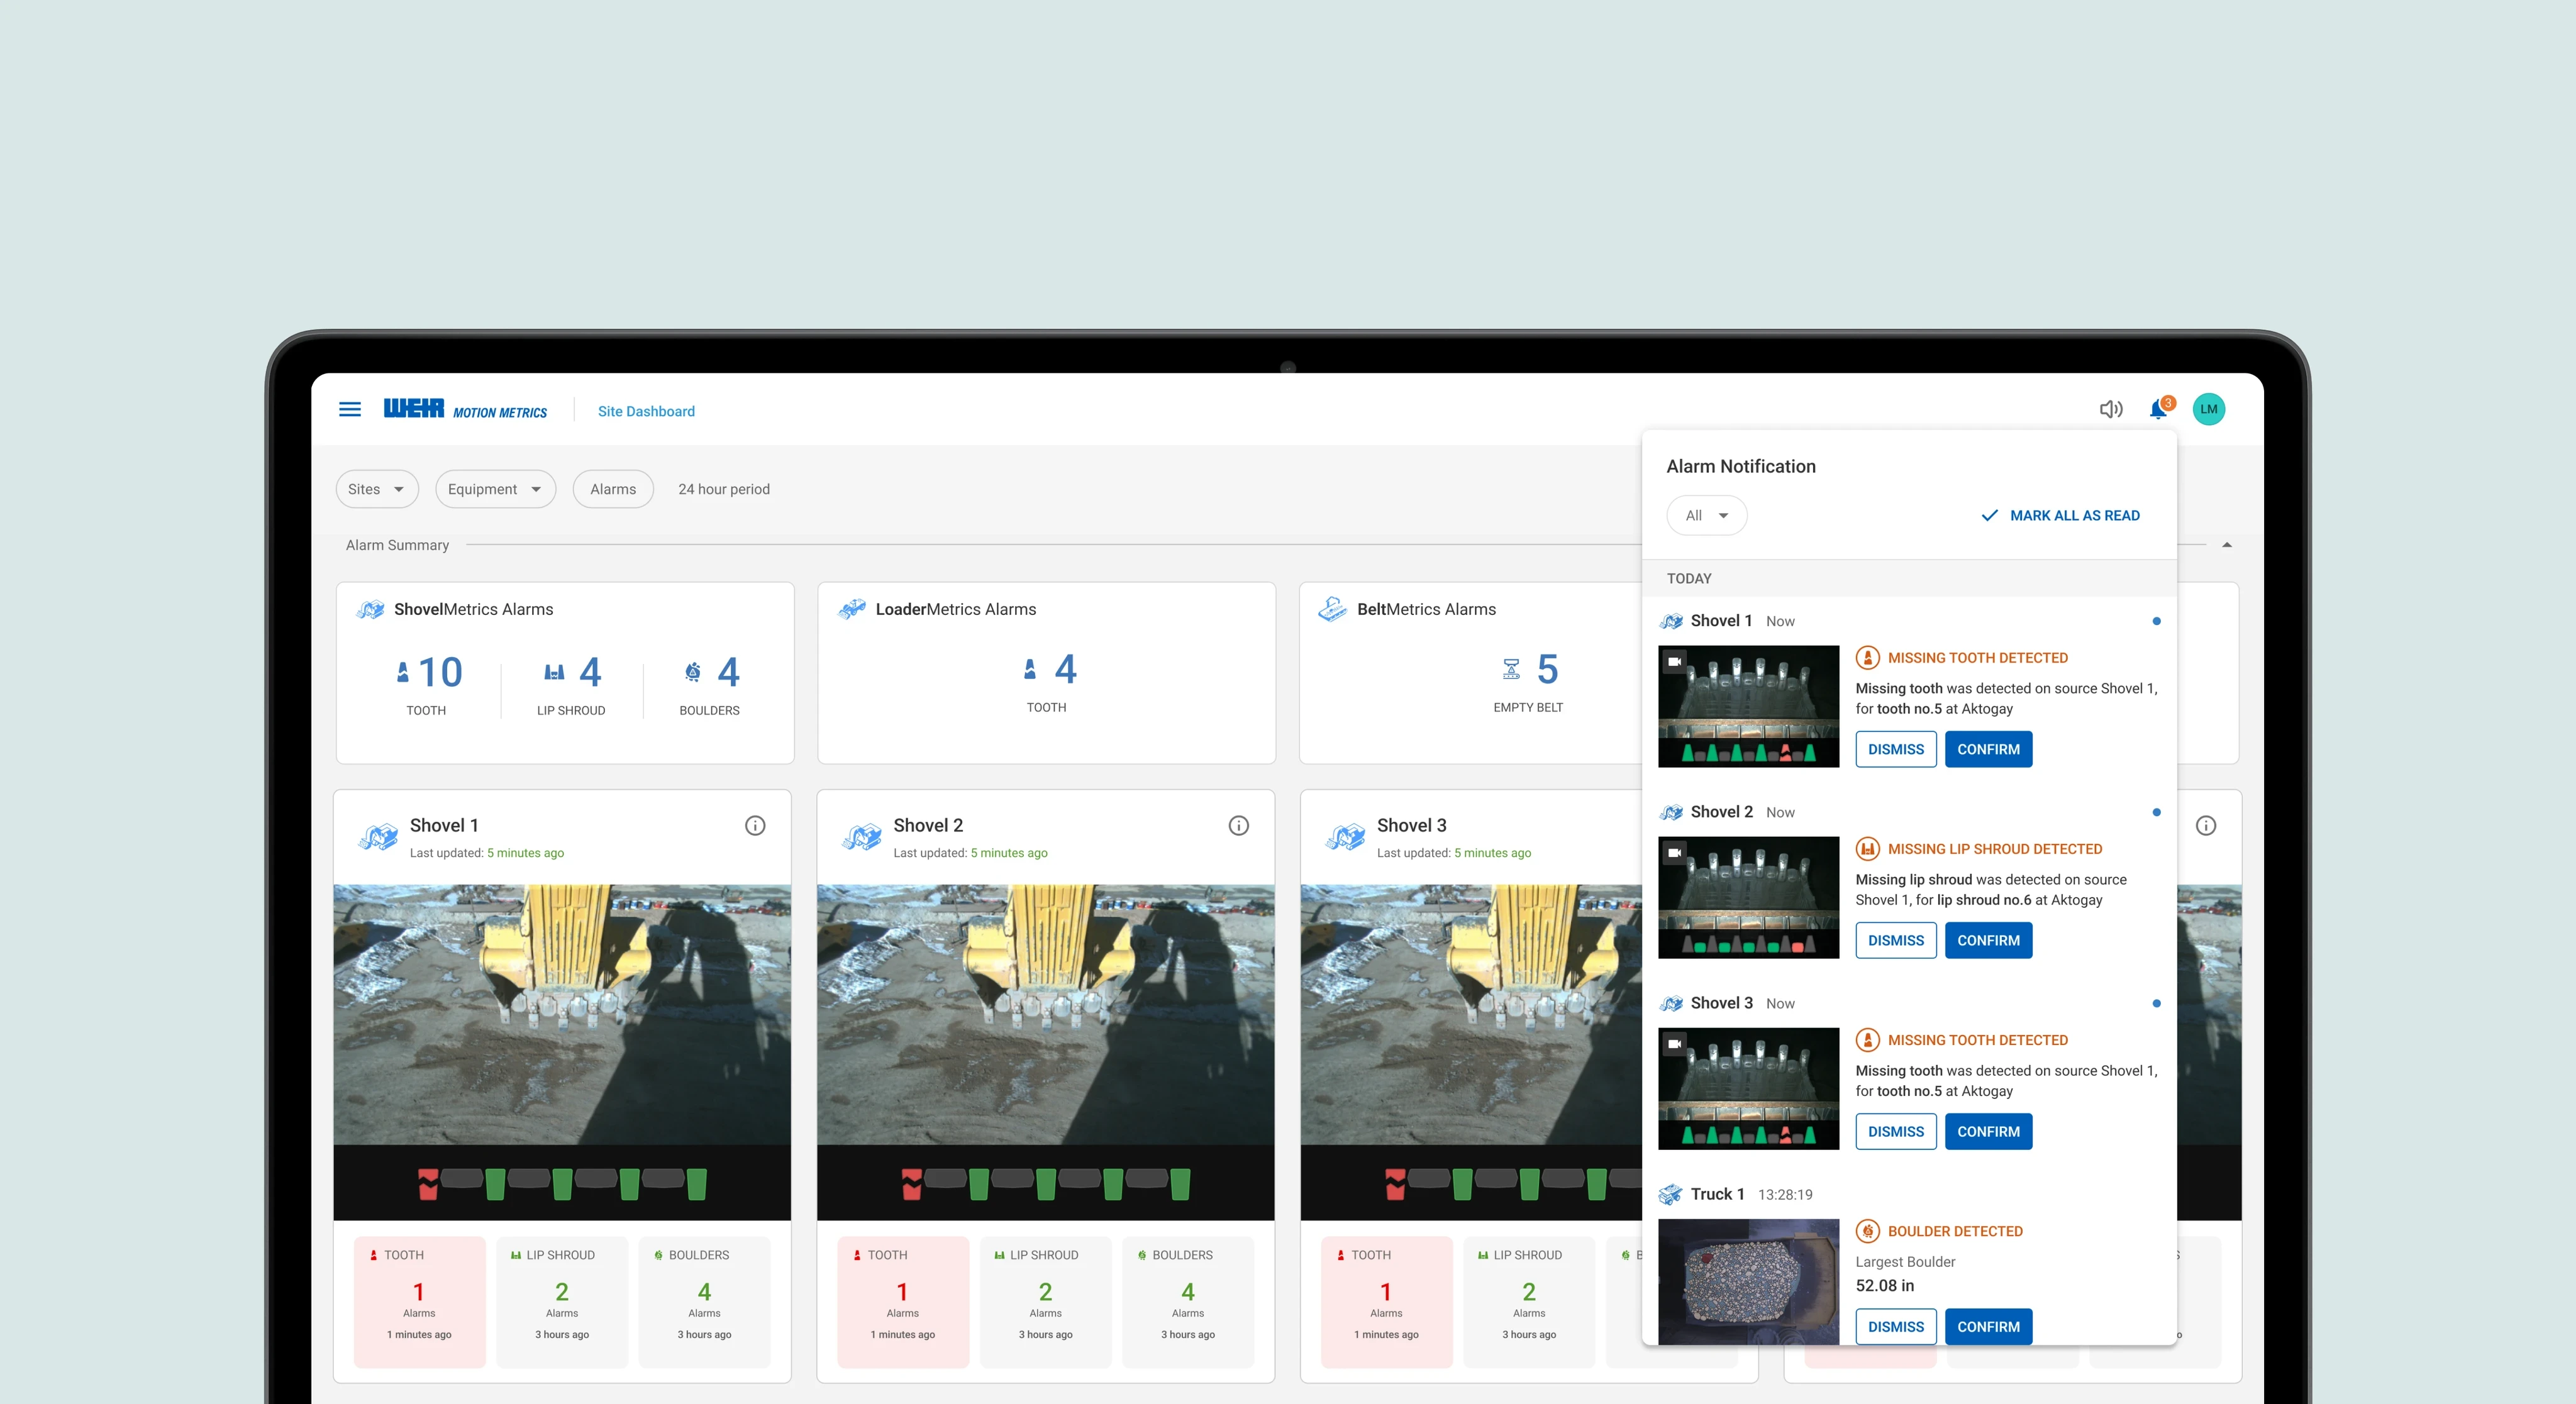This screenshot has width=2576, height=1404.
Task: Open the LM user avatar menu
Action: coord(2208,409)
